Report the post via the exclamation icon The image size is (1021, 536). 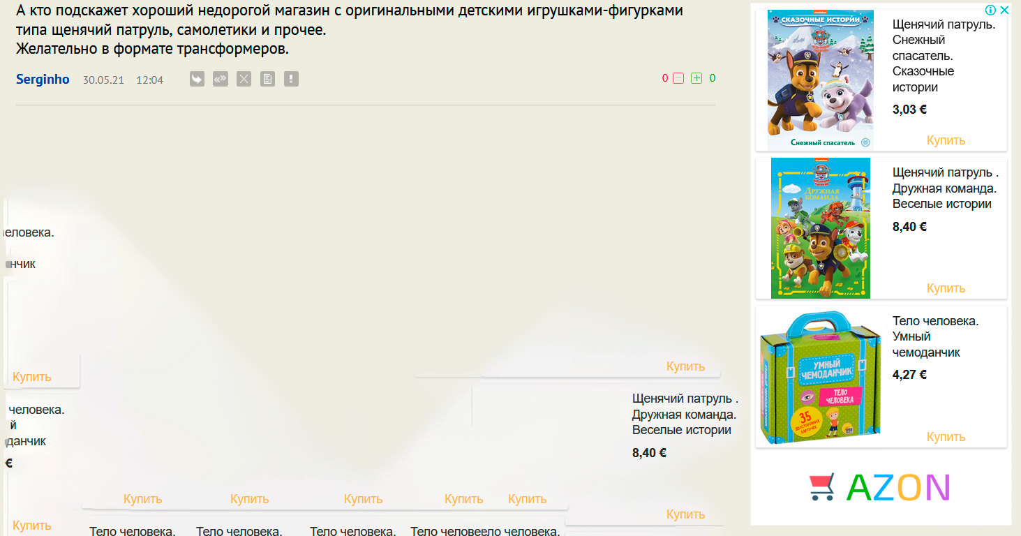point(291,79)
